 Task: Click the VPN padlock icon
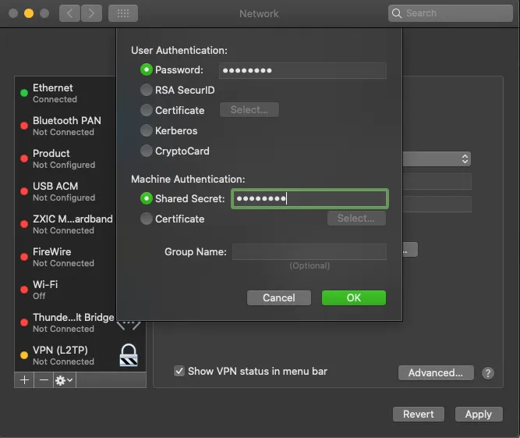129,355
